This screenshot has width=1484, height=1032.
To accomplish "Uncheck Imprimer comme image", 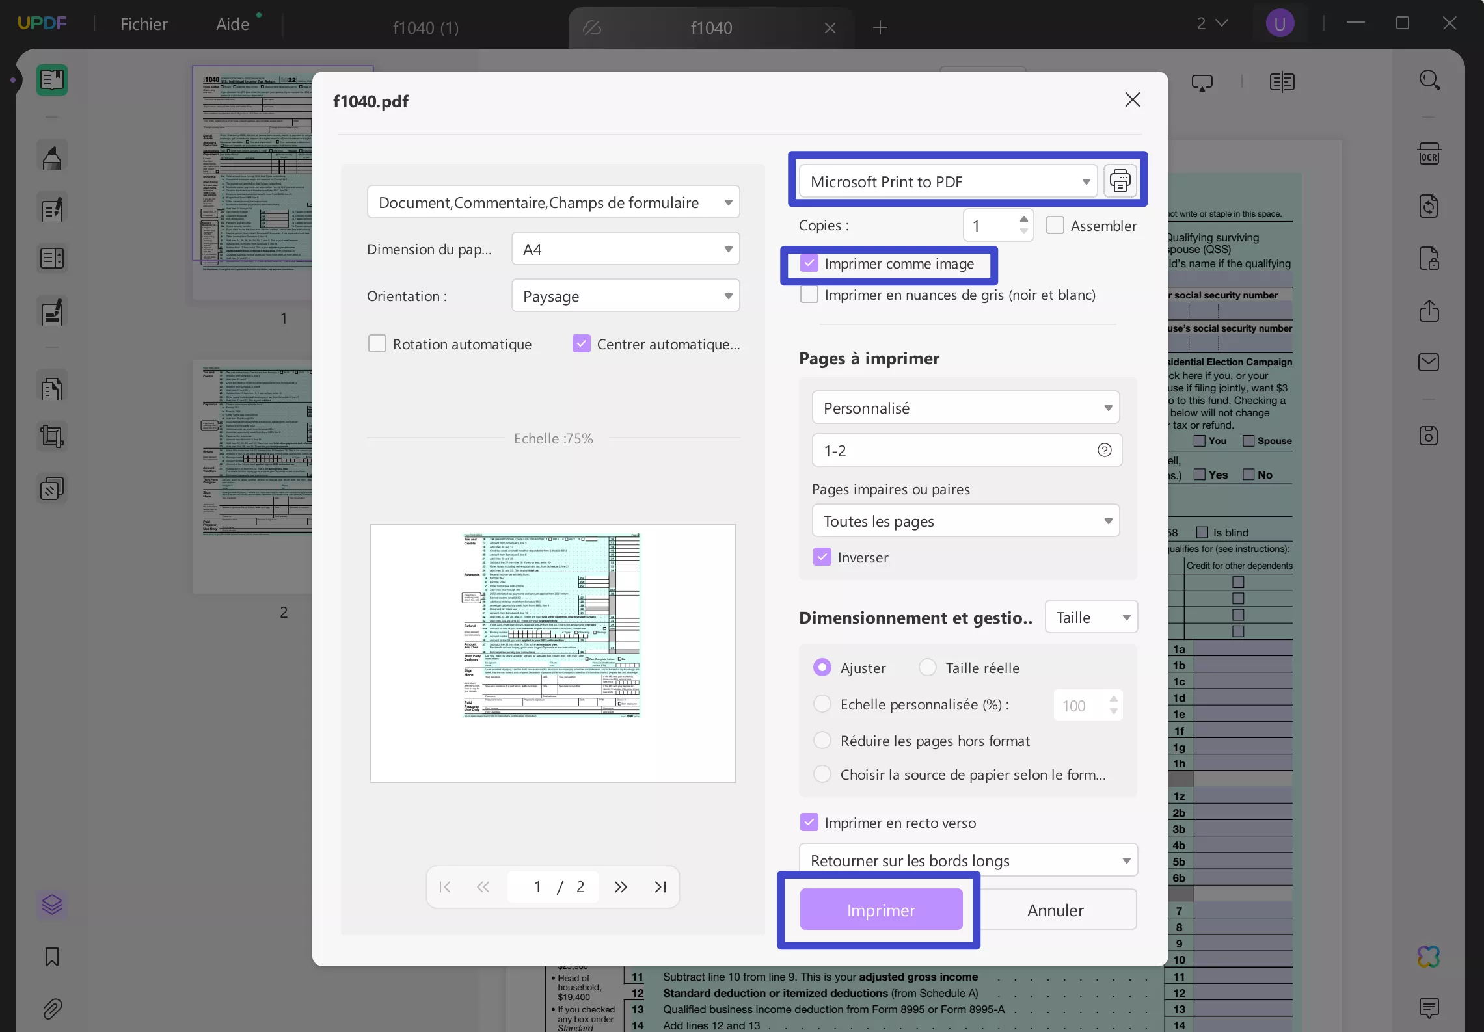I will [809, 263].
